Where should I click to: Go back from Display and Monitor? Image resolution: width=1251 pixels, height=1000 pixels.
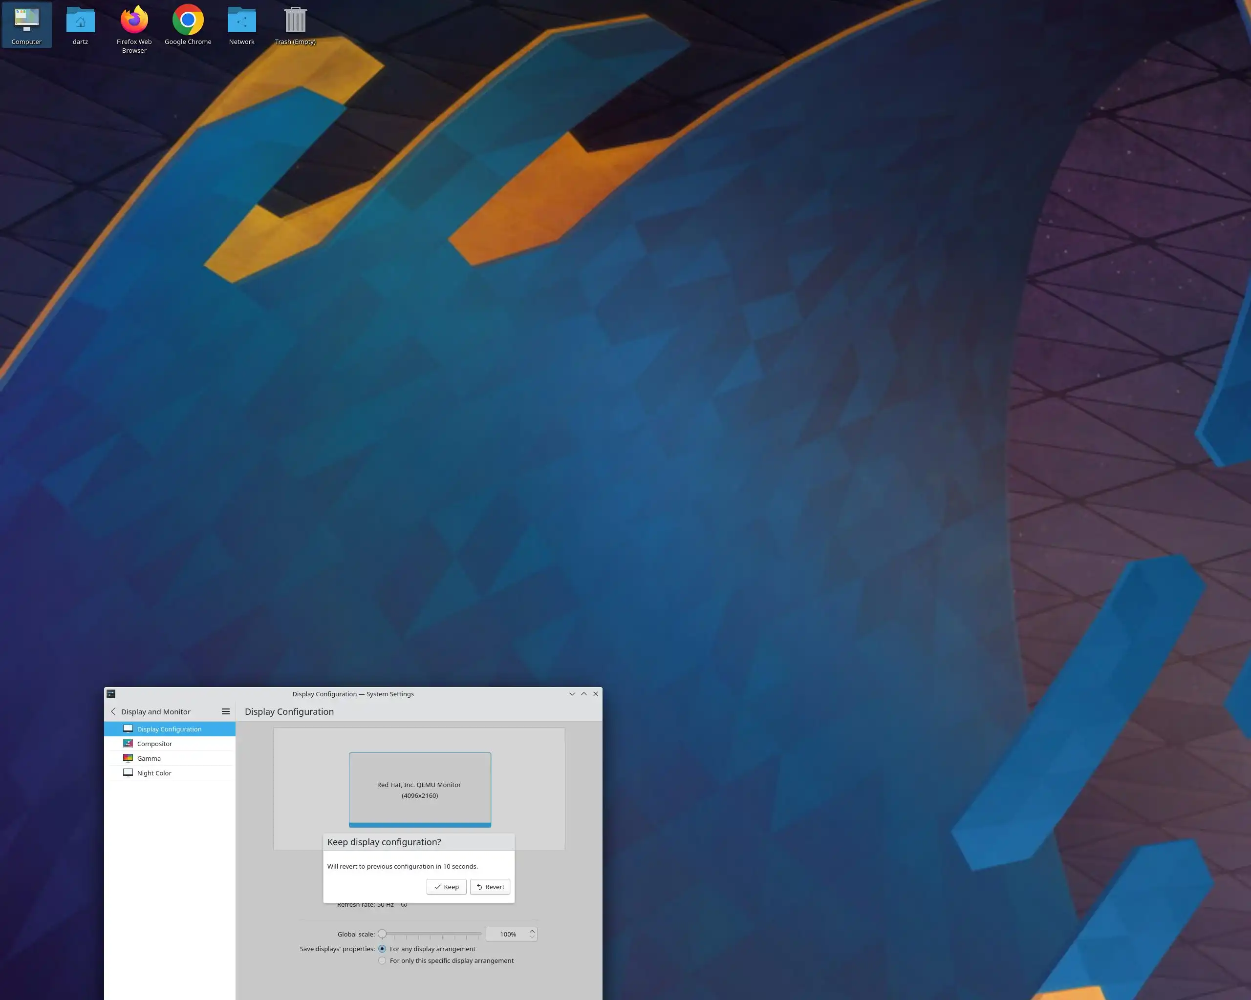[x=113, y=711]
